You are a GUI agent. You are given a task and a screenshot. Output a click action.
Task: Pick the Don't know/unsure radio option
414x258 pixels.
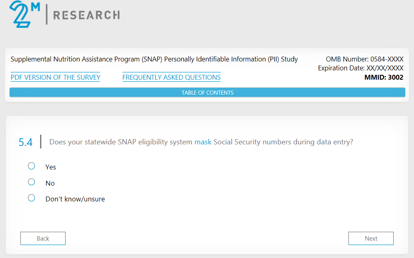click(32, 198)
